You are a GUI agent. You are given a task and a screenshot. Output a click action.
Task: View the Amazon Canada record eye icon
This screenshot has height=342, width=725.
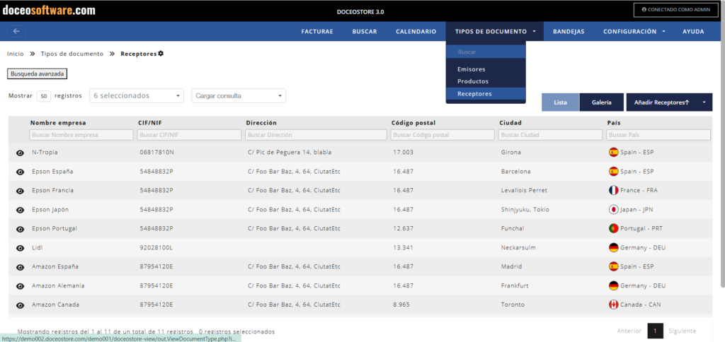coord(20,305)
